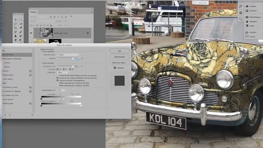Viewport: 263px width, 148px height.
Task: Filter layers by type layers icon
Action: click(58, 17)
